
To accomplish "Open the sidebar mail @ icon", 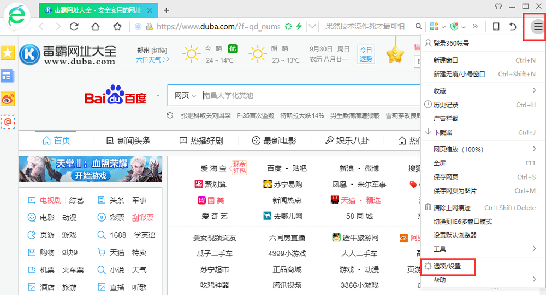I will (8, 122).
